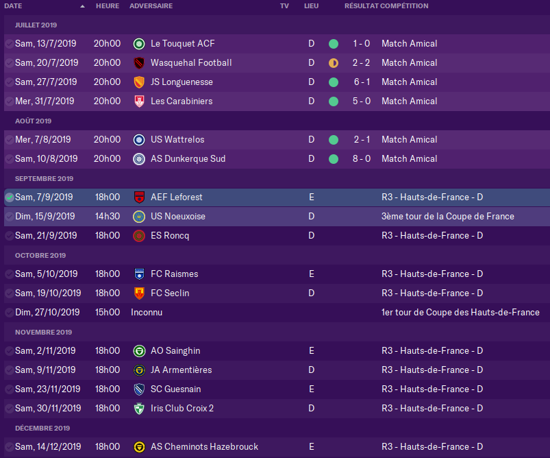
Task: Sort by the COMPÉTITION column header
Action: click(x=404, y=6)
